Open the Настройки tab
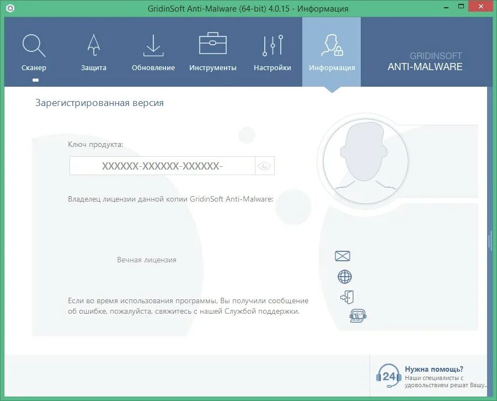The height and width of the screenshot is (401, 497). [272, 52]
